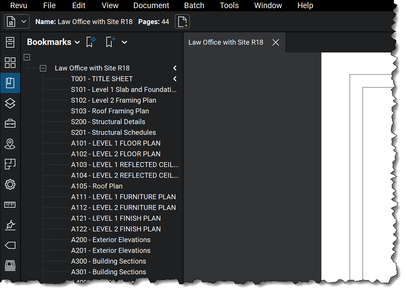
Task: Click the Add Bookmark icon
Action: (110, 42)
